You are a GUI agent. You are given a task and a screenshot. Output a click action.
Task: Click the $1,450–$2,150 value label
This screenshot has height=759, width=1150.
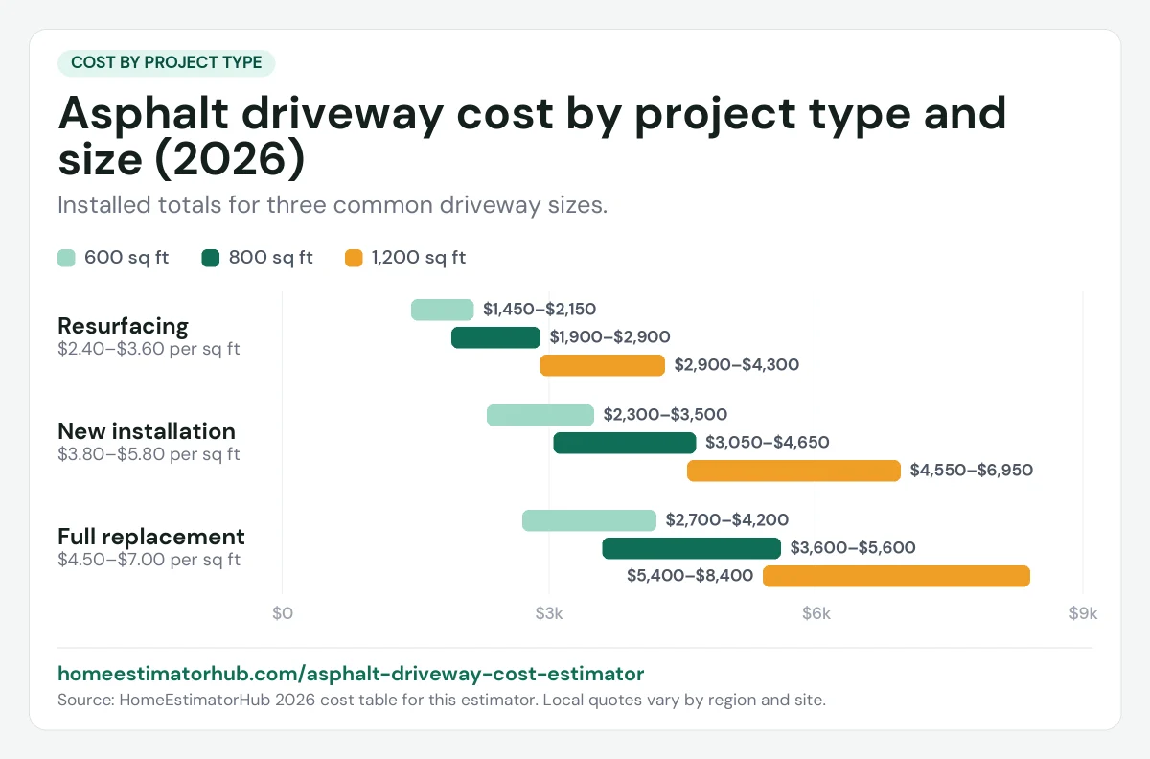point(540,310)
